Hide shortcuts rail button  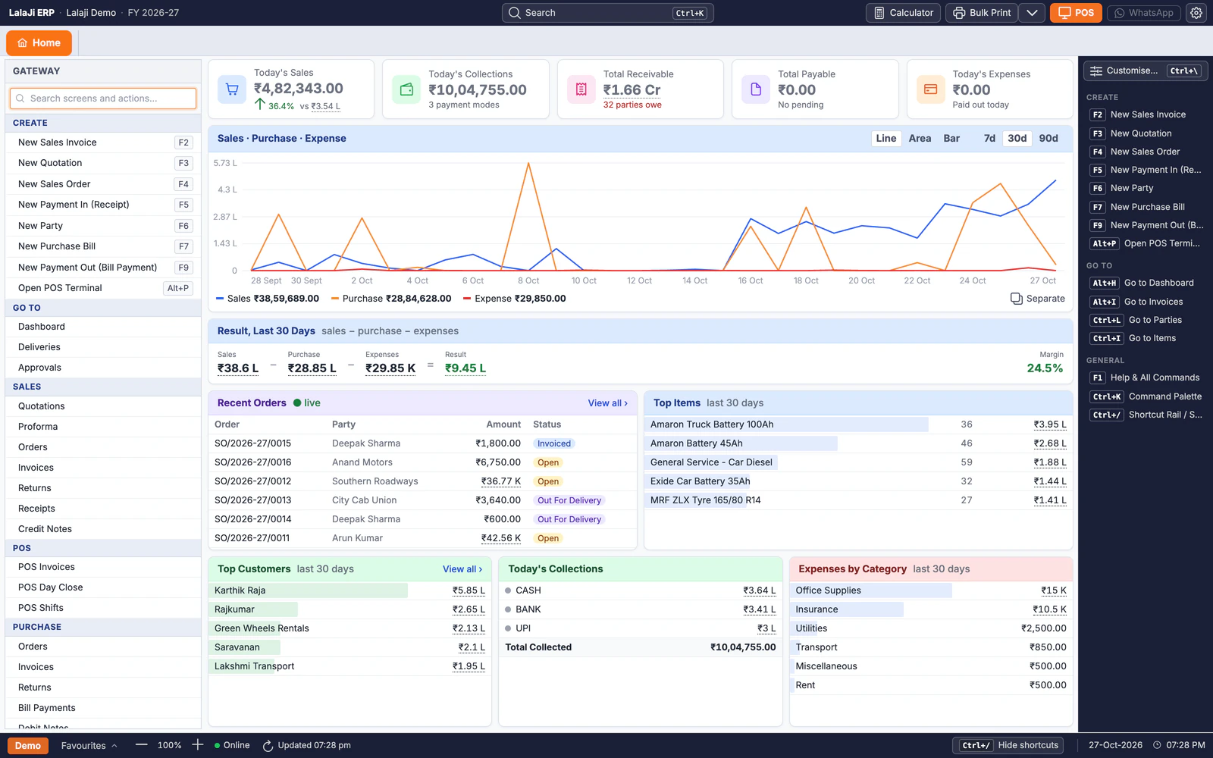(1008, 746)
